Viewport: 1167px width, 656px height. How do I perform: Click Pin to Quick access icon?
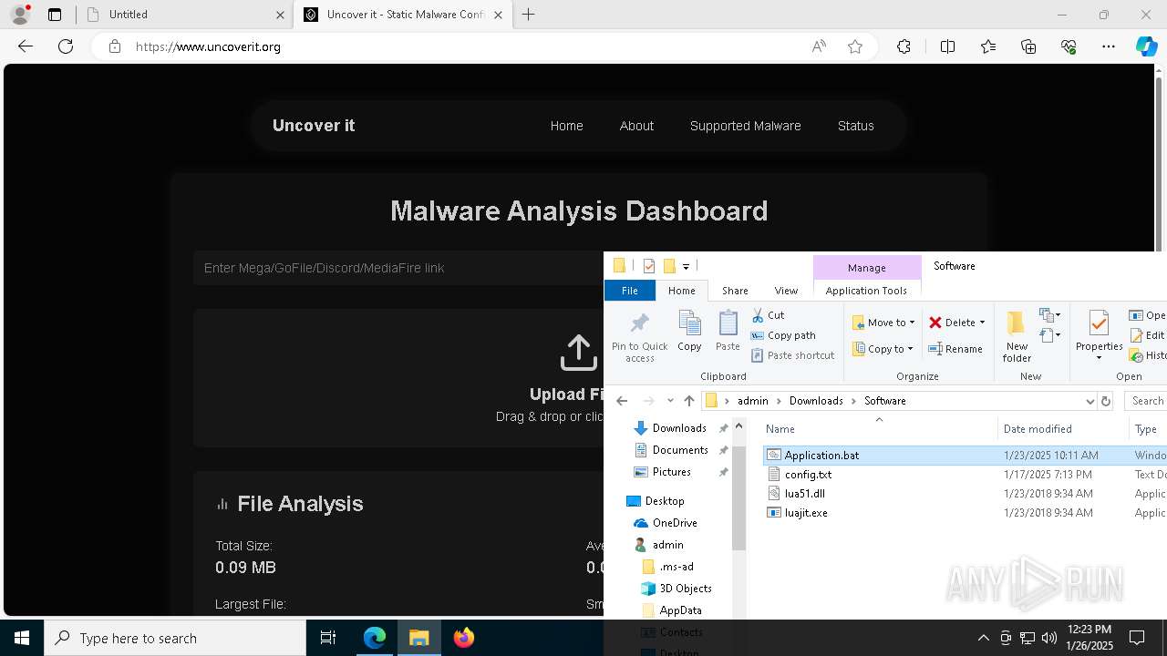639,335
